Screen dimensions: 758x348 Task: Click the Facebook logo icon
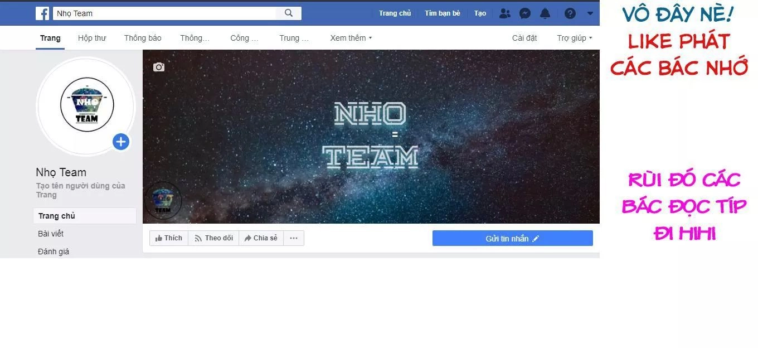pyautogui.click(x=42, y=13)
